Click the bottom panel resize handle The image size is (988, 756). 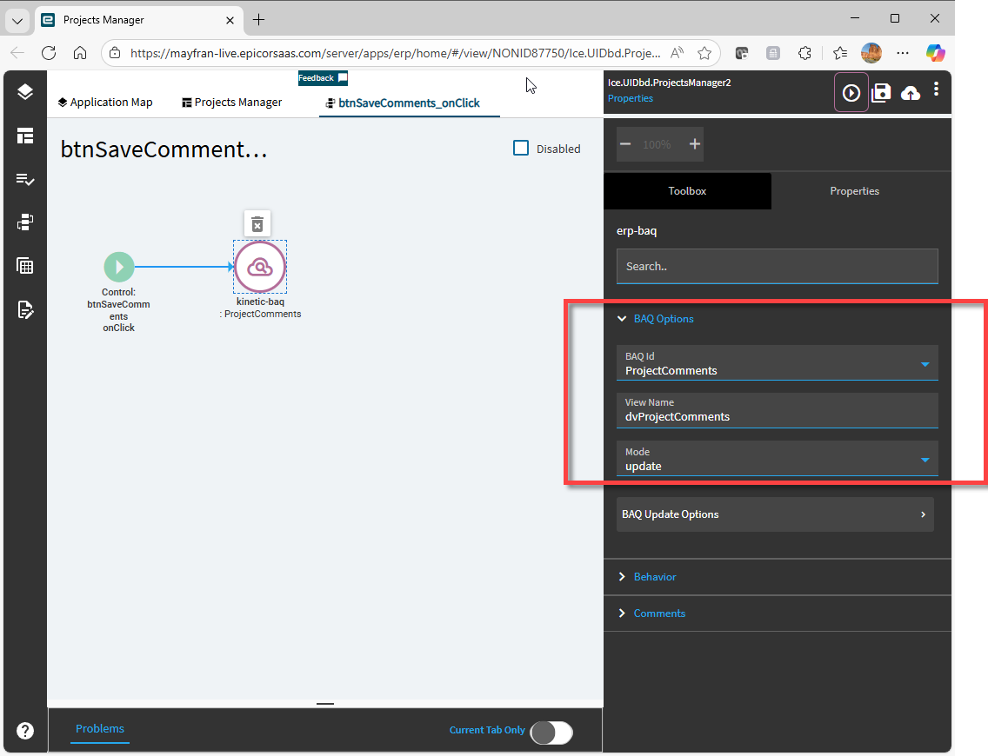click(x=325, y=704)
